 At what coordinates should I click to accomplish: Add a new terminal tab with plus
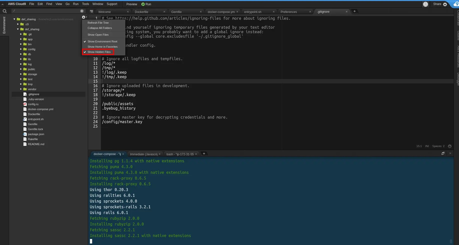pyautogui.click(x=204, y=154)
